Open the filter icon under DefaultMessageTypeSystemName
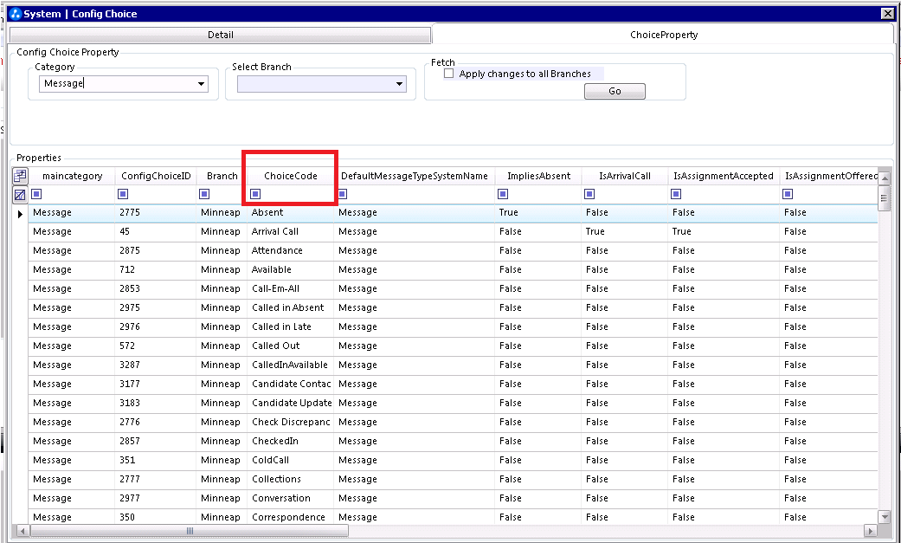This screenshot has width=901, height=543. click(343, 194)
